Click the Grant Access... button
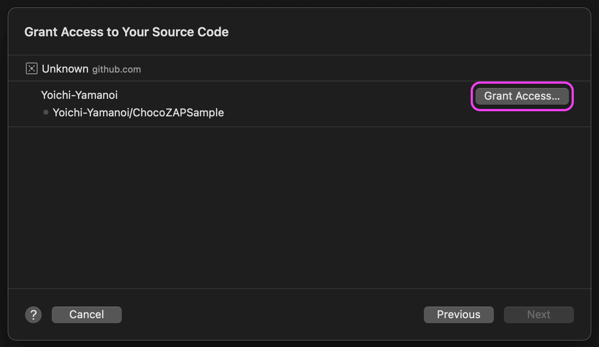Screen dimensions: 599x347 (x=522, y=96)
